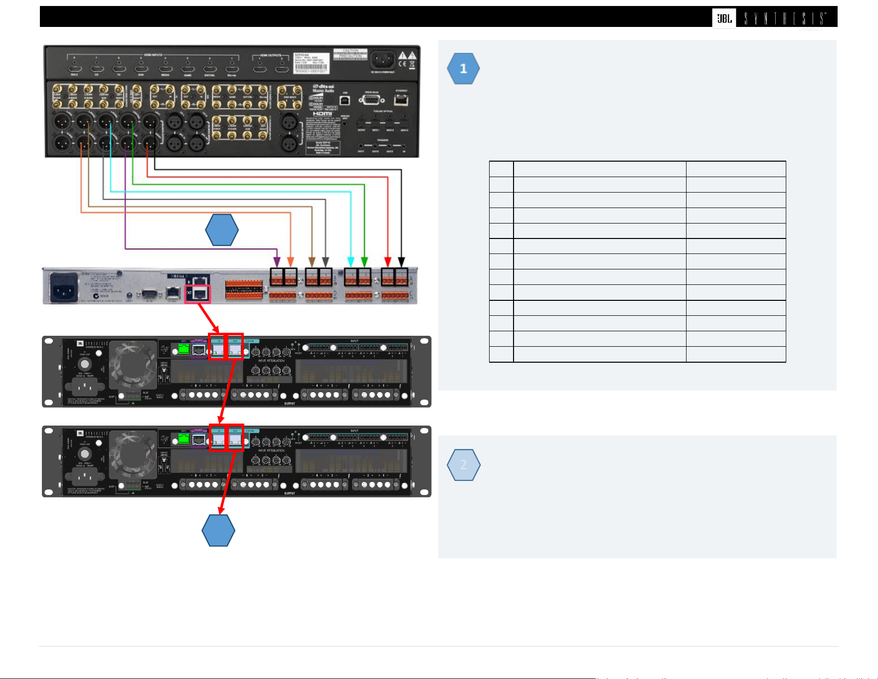
Task: Click the equalizer power socket on the left
Action: [64, 288]
